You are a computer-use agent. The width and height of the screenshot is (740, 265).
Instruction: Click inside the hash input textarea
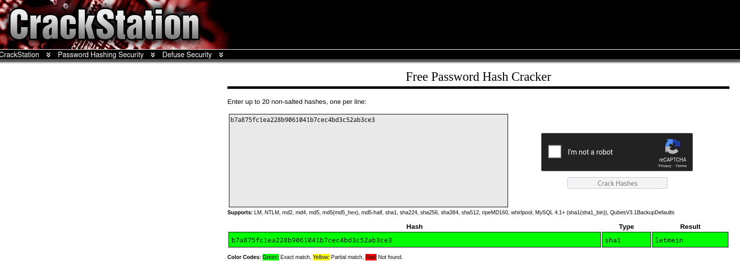[368, 161]
